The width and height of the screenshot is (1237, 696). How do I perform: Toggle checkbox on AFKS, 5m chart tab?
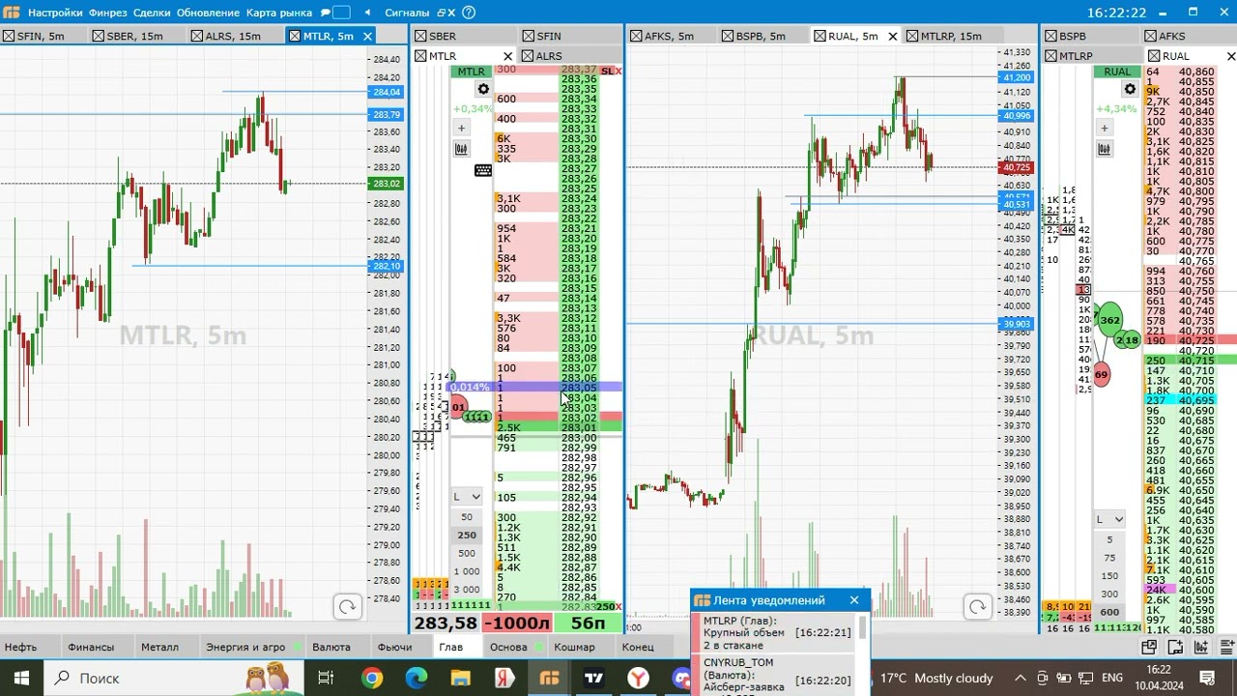click(x=636, y=36)
